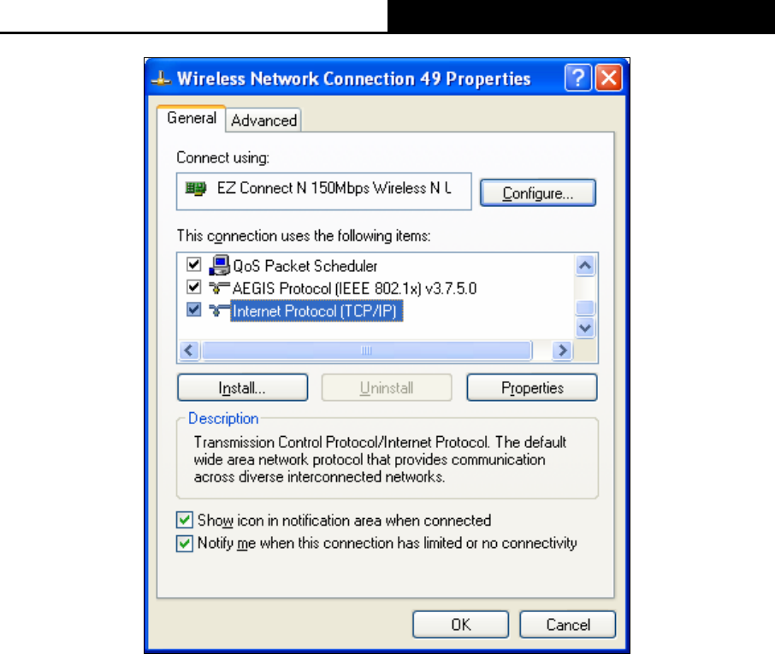Click the items list scroll down arrow
This screenshot has width=775, height=654.
585,327
